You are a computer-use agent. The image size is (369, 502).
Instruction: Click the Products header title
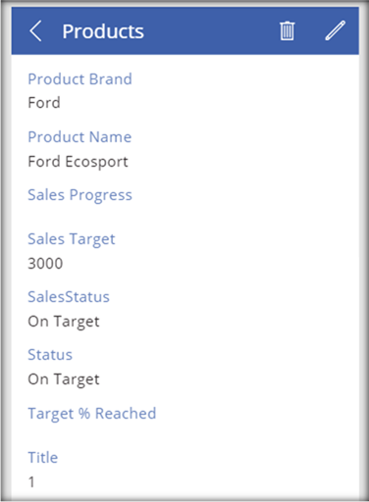103,31
